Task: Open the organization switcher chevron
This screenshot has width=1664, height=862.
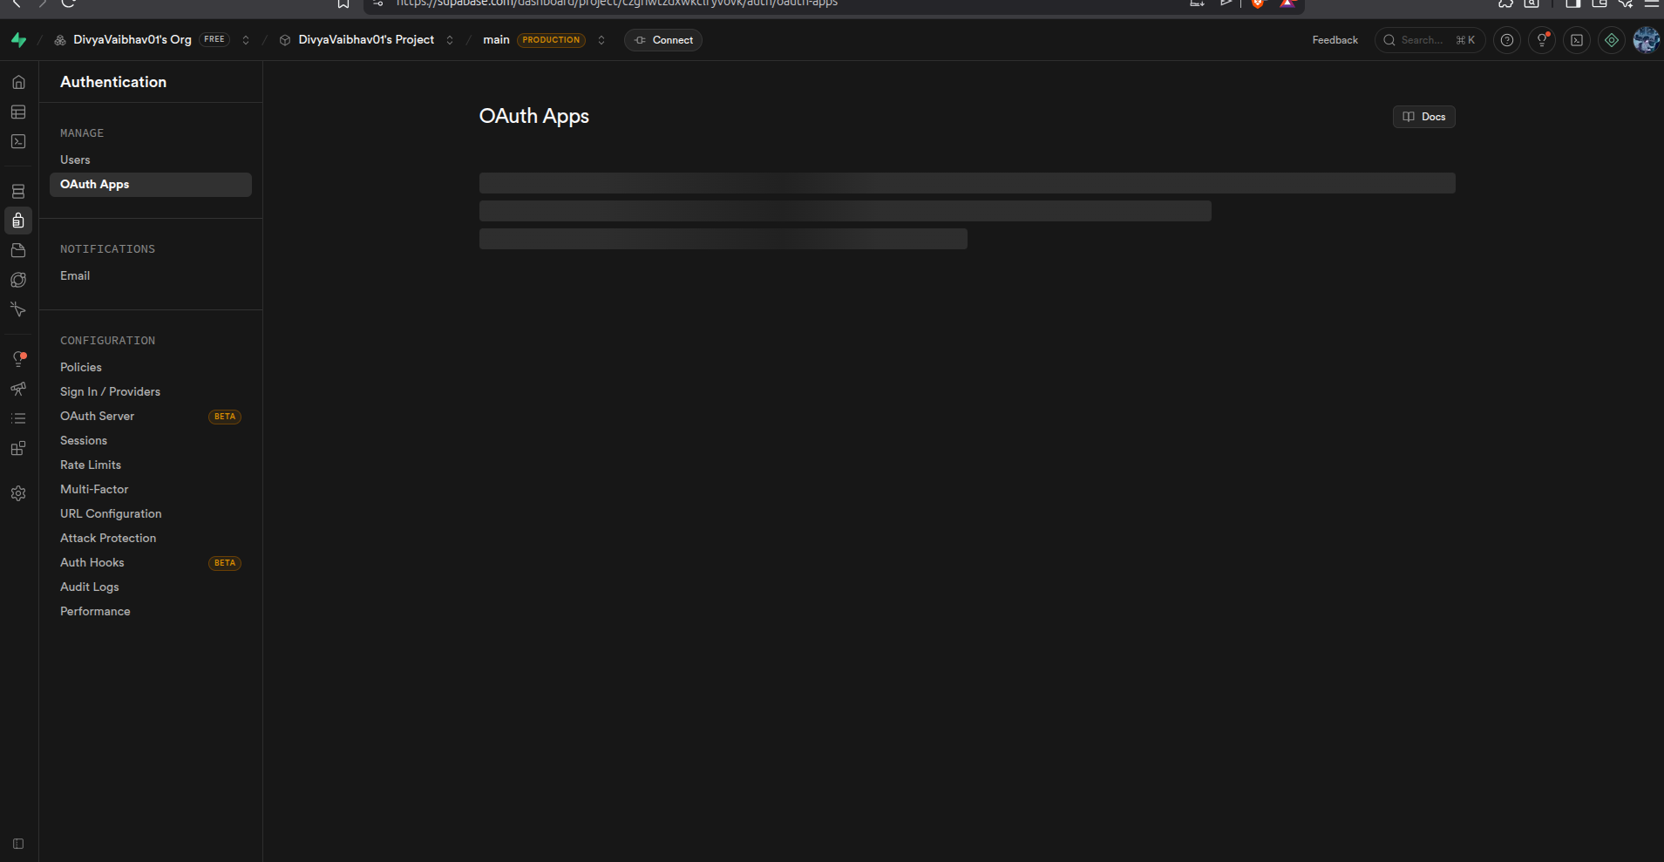Action: tap(247, 39)
